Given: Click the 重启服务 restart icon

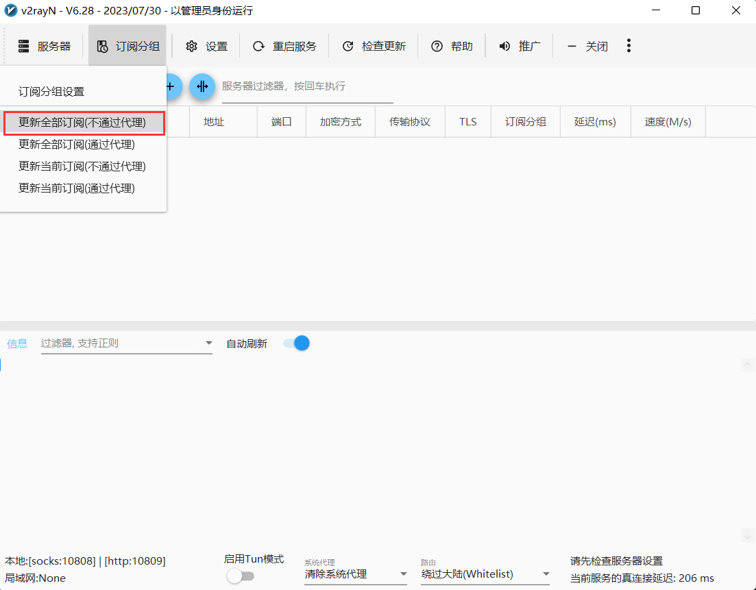Looking at the screenshot, I should coord(258,46).
